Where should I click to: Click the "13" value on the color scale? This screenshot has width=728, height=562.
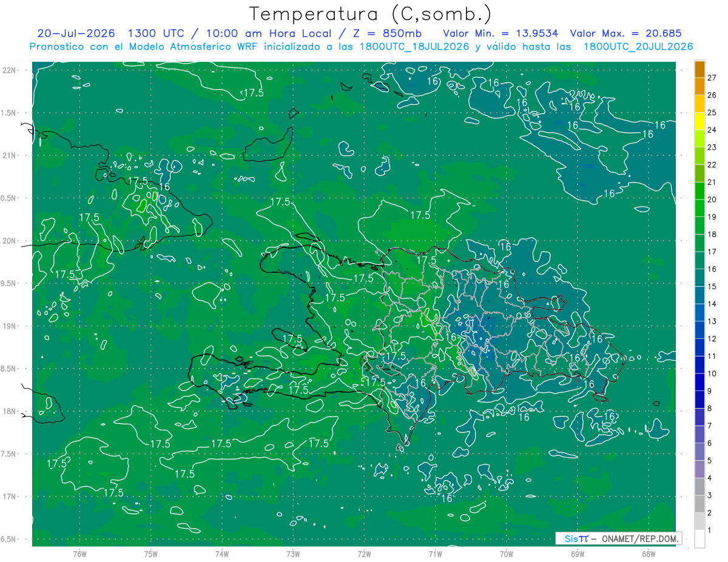[x=712, y=321]
